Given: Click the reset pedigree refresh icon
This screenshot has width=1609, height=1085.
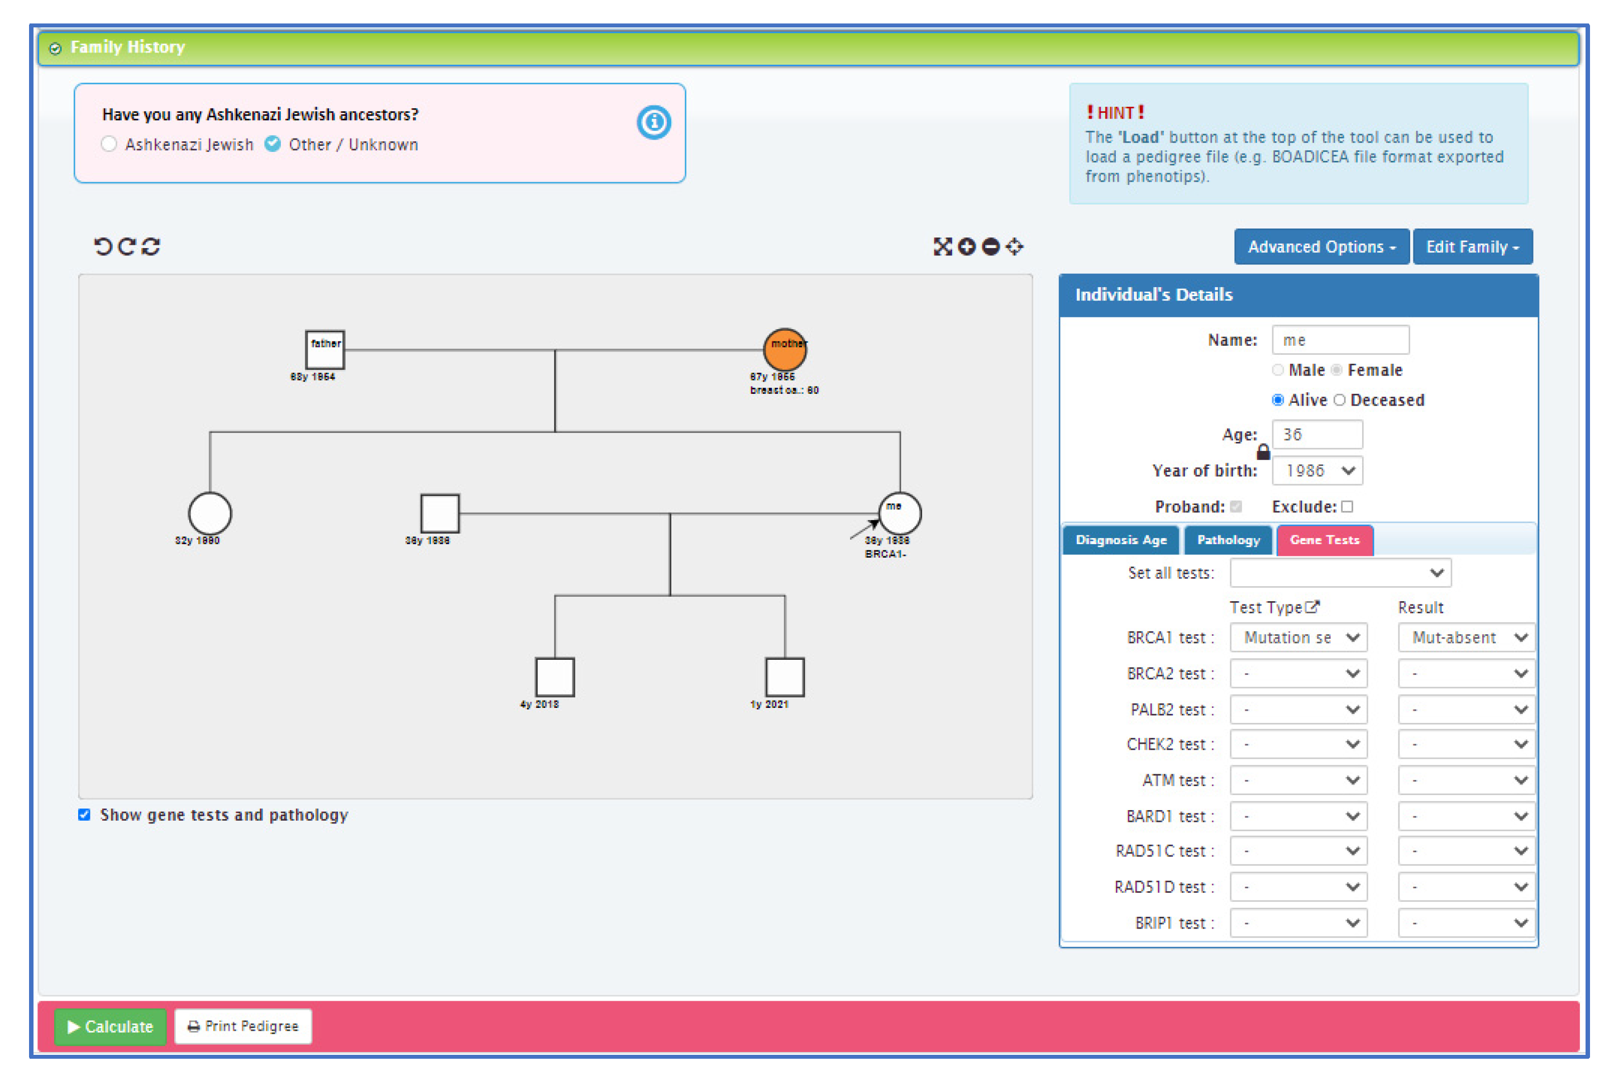Looking at the screenshot, I should coord(151,246).
